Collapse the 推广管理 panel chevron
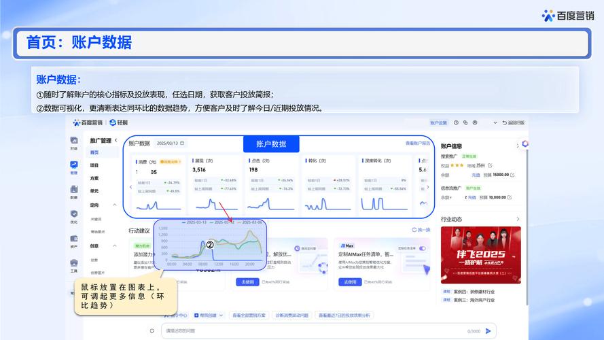 pyautogui.click(x=116, y=140)
